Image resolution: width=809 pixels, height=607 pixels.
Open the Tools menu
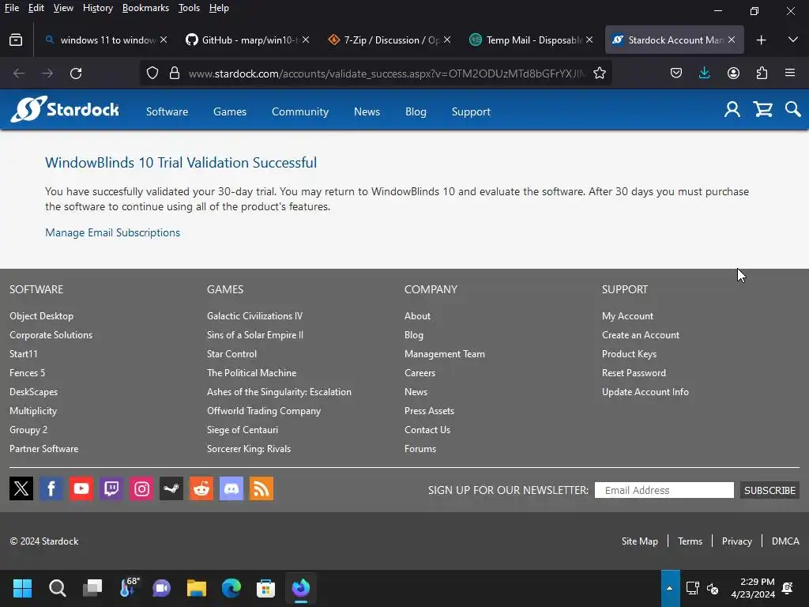click(189, 8)
